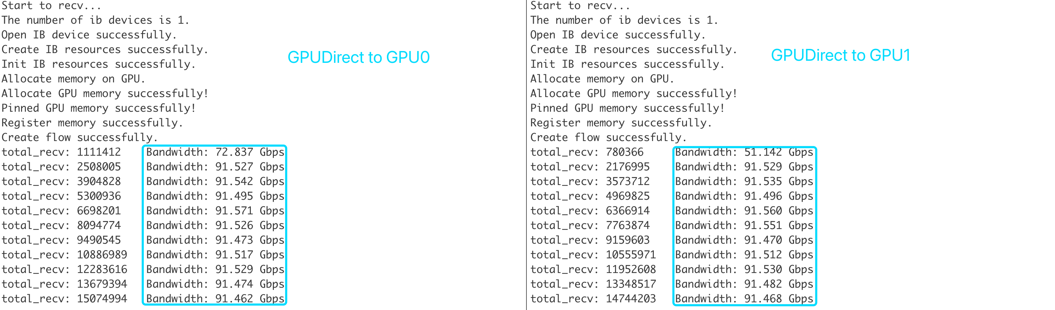Click the 72.837 Gbps bandwidth reading
This screenshot has width=1055, height=310.
click(x=215, y=152)
